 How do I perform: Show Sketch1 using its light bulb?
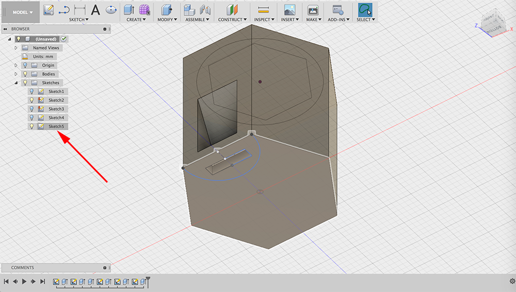point(31,91)
